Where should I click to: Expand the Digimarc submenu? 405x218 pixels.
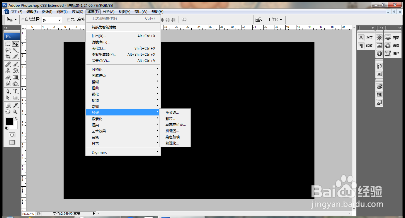(x=123, y=152)
